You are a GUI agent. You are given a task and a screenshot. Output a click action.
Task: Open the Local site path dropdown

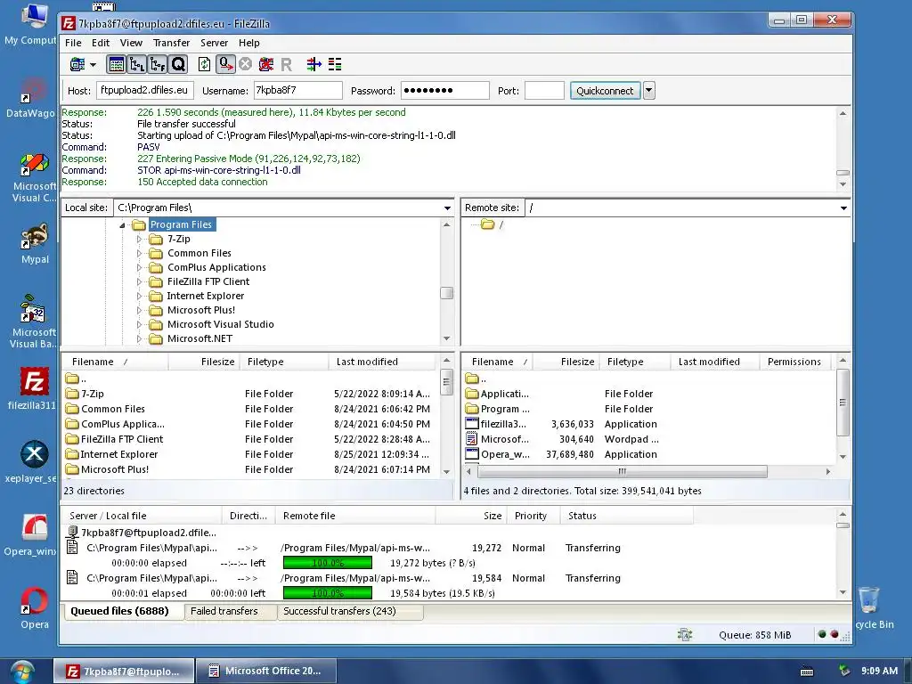(447, 208)
